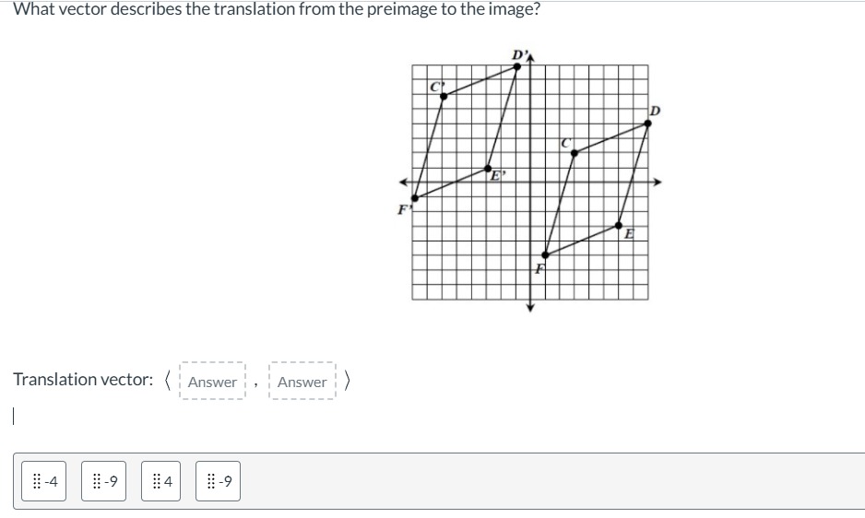This screenshot has width=865, height=518.
Task: Select the -9 chip beside the -4 chip
Action: click(x=103, y=481)
